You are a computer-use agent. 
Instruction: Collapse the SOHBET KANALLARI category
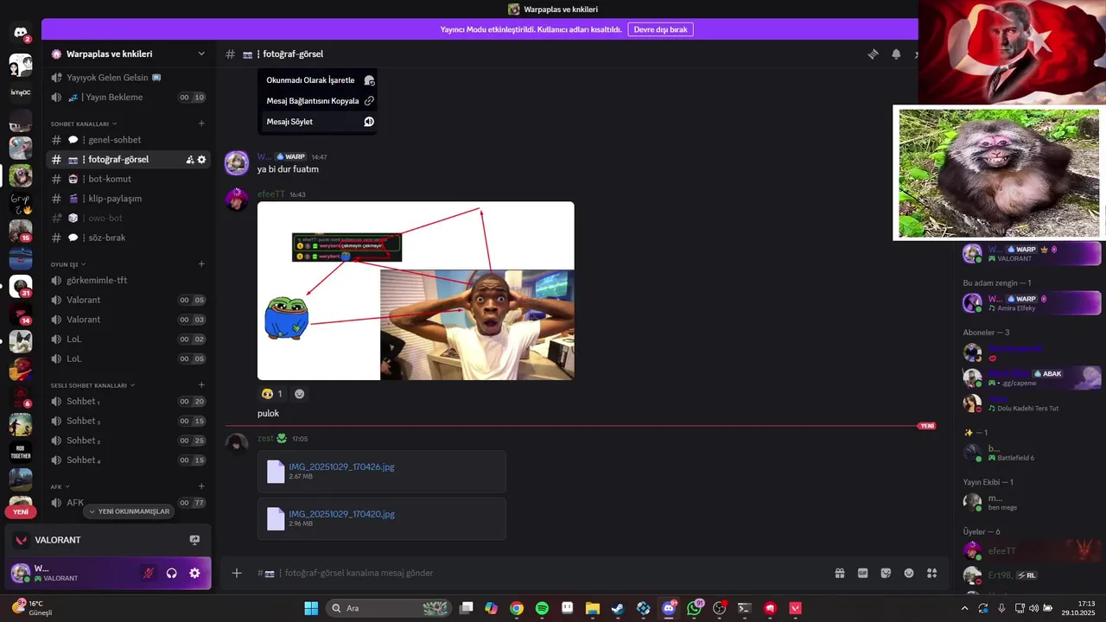(83, 124)
